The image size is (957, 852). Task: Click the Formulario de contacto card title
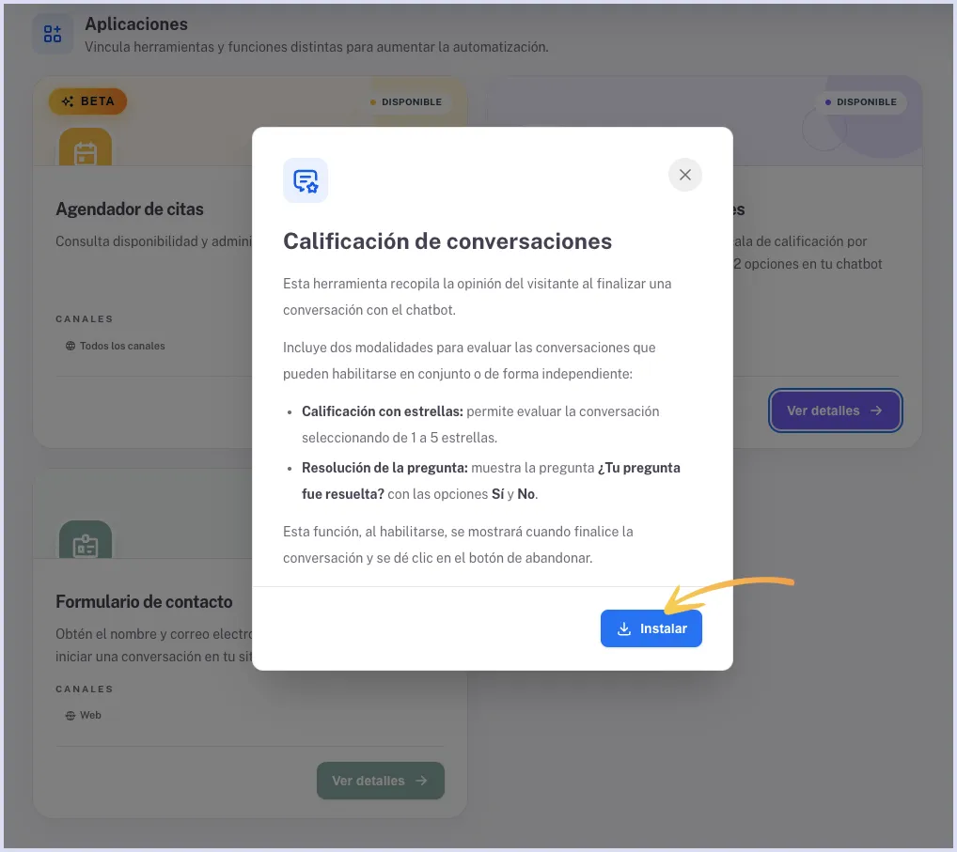point(144,601)
